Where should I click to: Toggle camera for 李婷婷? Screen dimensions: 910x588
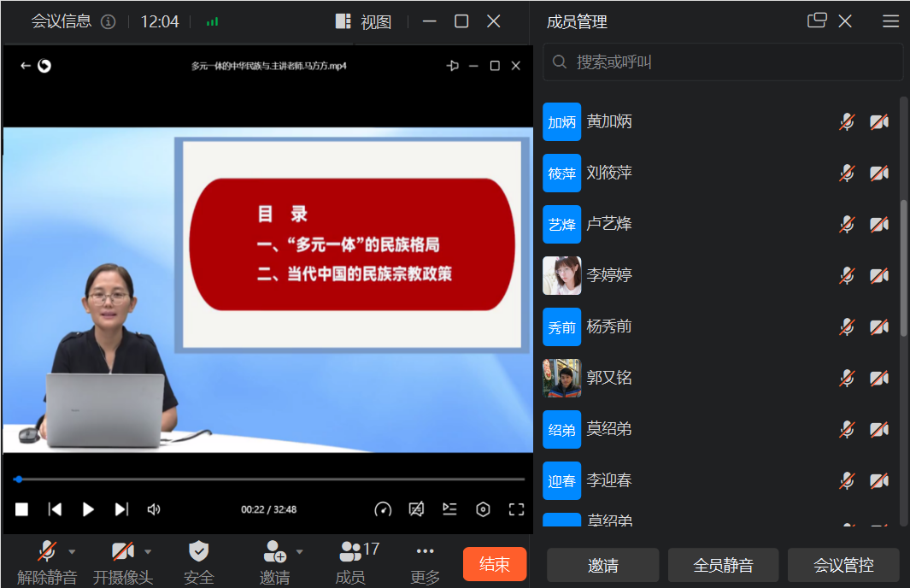point(879,276)
